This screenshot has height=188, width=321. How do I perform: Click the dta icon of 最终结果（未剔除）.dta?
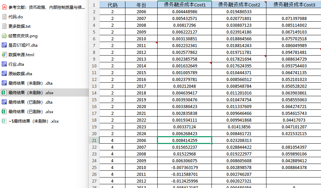(4, 83)
